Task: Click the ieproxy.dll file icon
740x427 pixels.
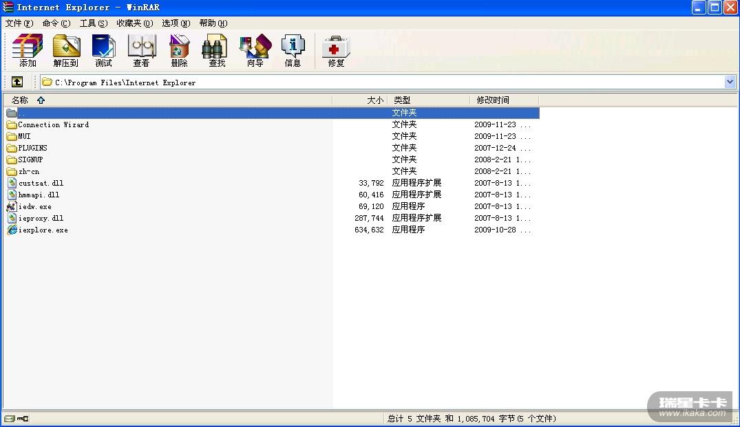Action: pos(12,218)
